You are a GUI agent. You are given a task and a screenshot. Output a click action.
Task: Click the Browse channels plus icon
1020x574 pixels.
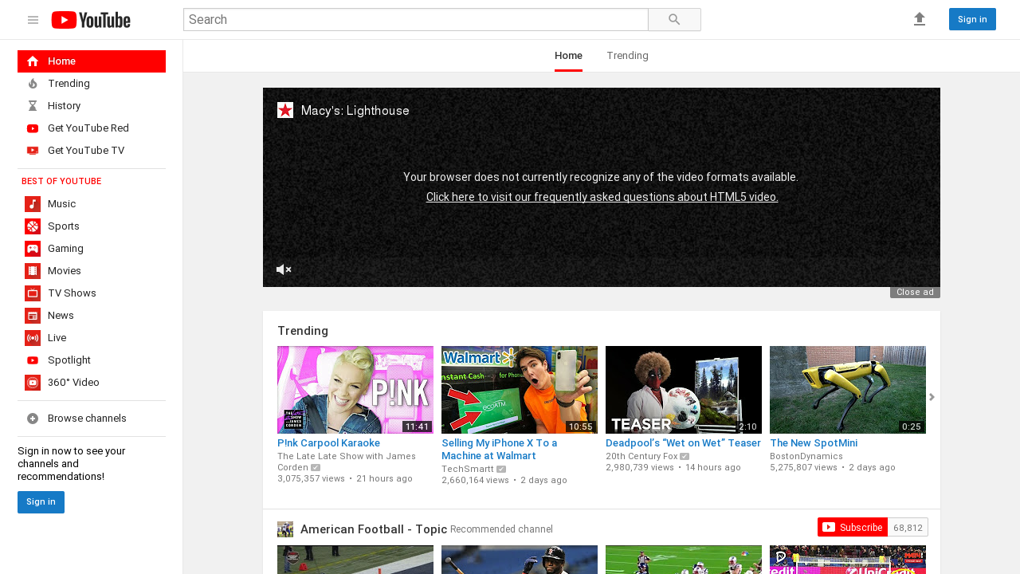click(33, 419)
